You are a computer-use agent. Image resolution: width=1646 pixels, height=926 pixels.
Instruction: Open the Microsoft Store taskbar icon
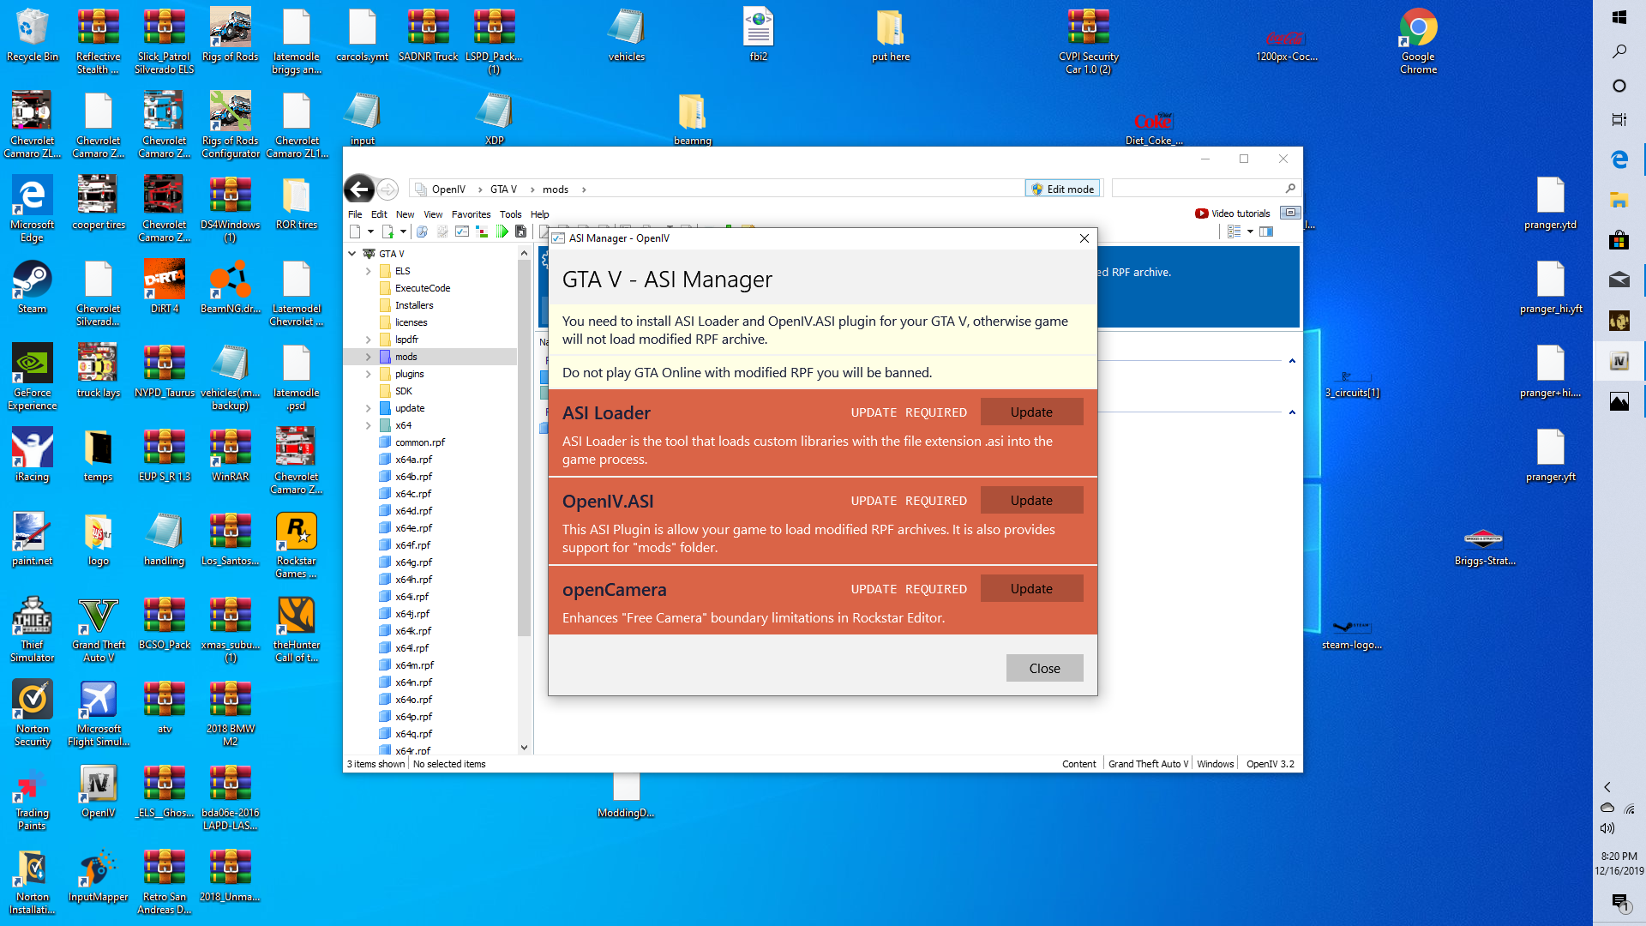pos(1619,240)
